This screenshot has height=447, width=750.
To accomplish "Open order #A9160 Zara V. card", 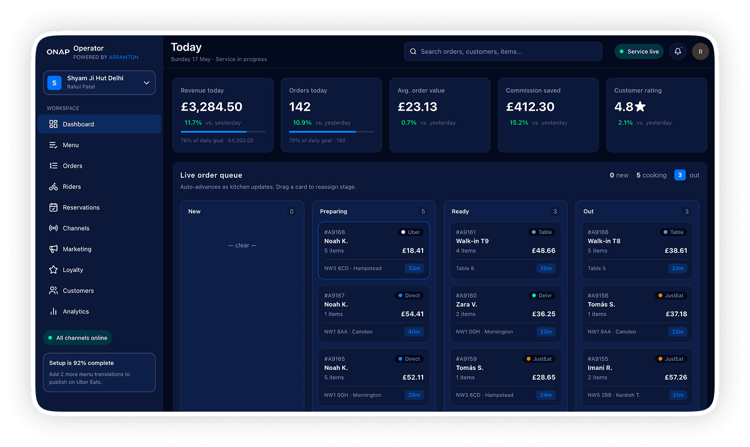I will click(x=506, y=314).
